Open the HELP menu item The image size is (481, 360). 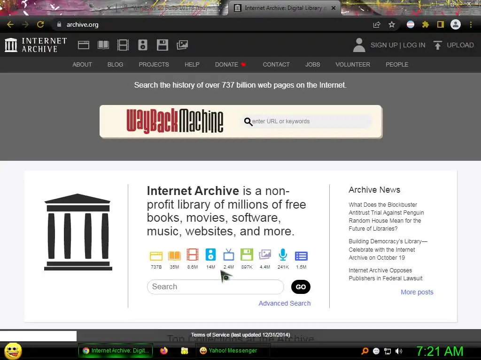tap(192, 65)
